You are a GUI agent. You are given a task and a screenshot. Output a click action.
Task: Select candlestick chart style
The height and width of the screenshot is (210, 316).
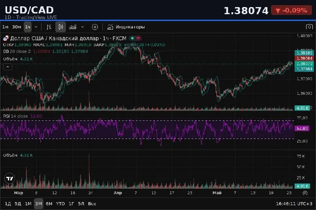coord(61,27)
